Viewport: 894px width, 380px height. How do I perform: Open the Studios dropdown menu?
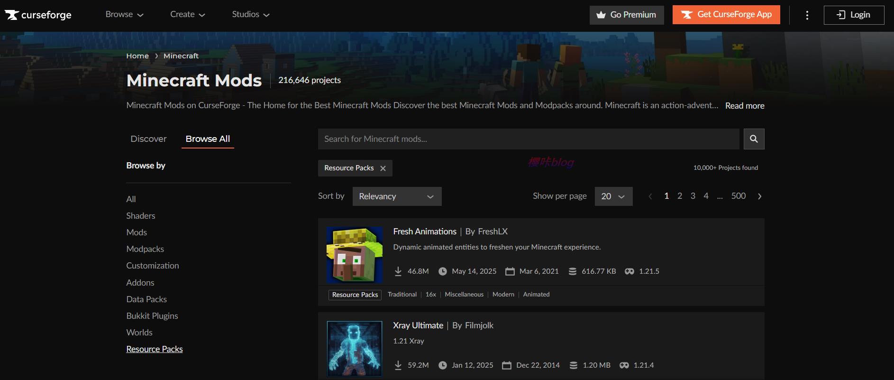251,15
